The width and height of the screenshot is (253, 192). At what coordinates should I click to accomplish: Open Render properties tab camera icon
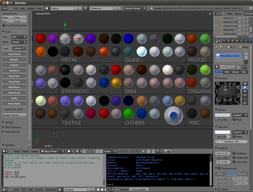point(224,41)
